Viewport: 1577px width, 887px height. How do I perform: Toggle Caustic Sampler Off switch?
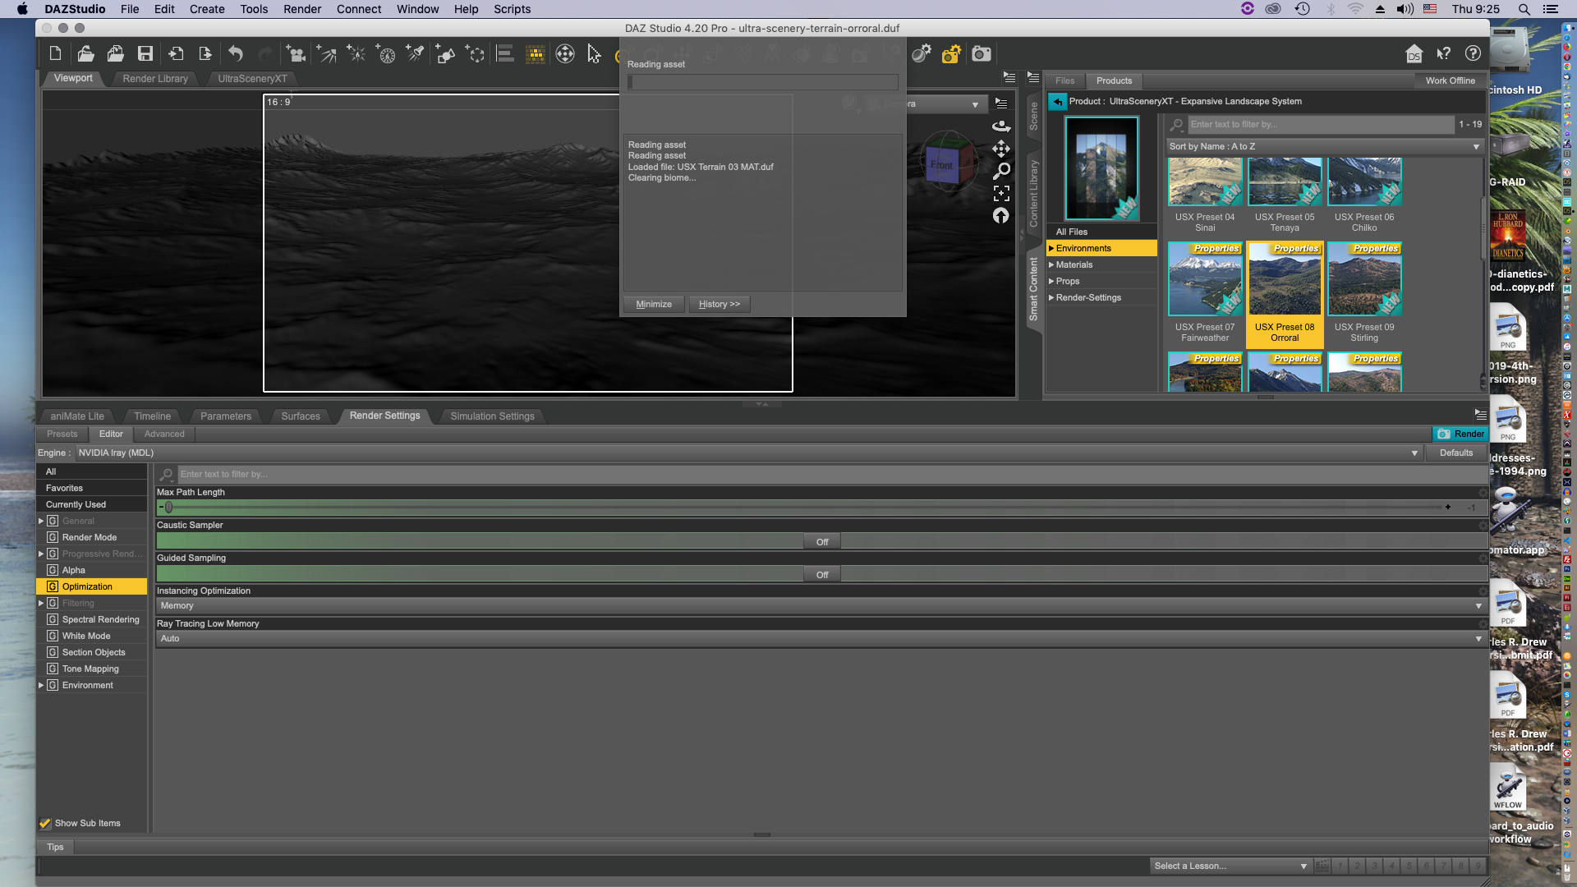tap(821, 542)
